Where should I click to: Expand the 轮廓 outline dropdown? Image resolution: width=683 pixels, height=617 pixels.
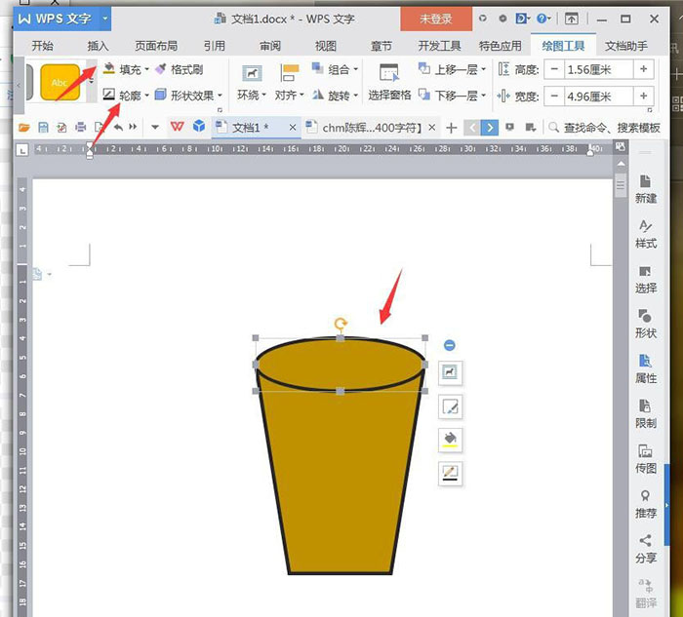coord(147,96)
